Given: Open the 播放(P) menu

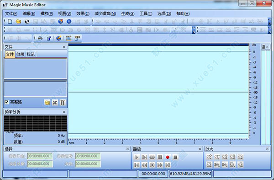Looking at the screenshot, I should coord(47,13).
